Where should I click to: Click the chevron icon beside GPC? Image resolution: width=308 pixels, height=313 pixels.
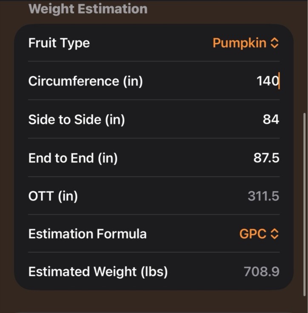274,234
